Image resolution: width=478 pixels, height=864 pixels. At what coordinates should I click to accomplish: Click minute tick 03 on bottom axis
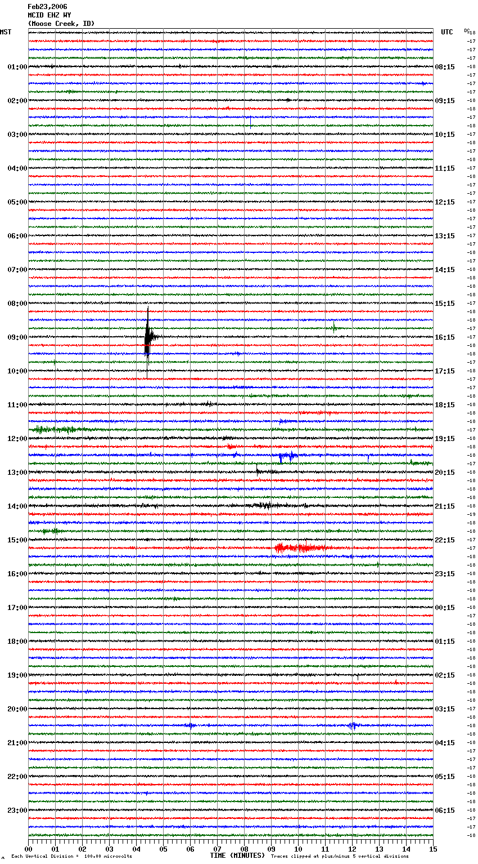pyautogui.click(x=110, y=849)
